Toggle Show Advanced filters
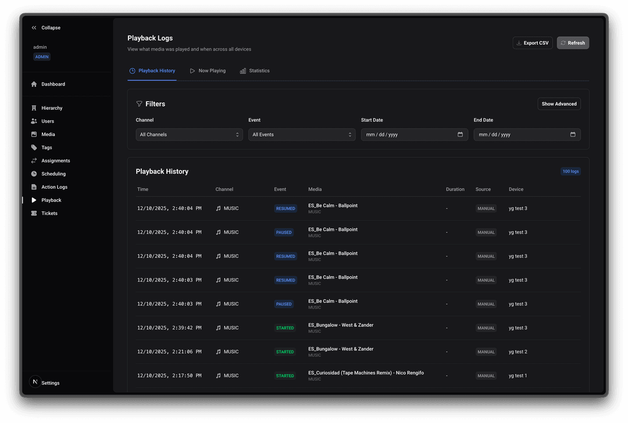The image size is (628, 423). pos(559,103)
